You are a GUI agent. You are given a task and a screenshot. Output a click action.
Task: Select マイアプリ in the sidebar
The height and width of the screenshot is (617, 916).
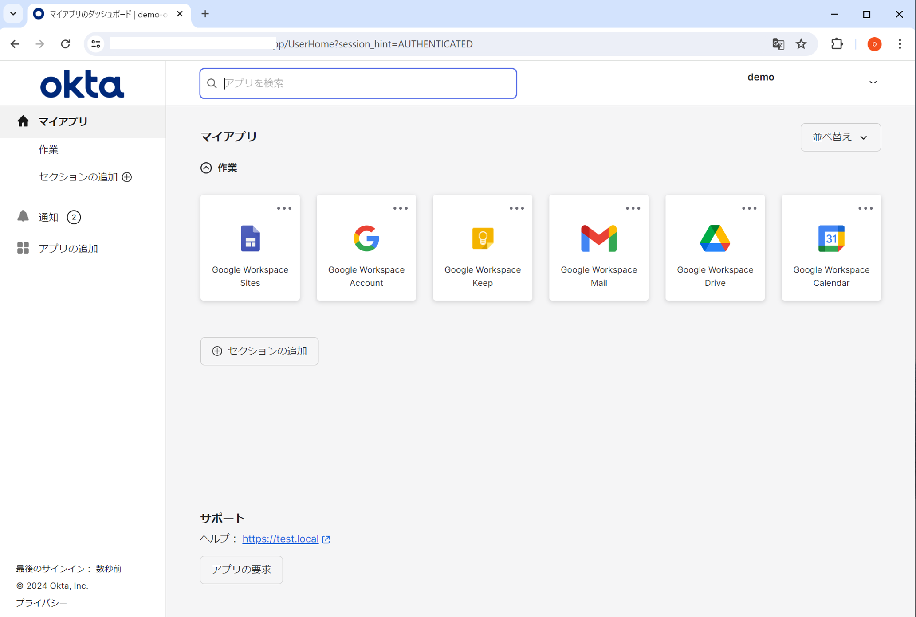point(83,121)
